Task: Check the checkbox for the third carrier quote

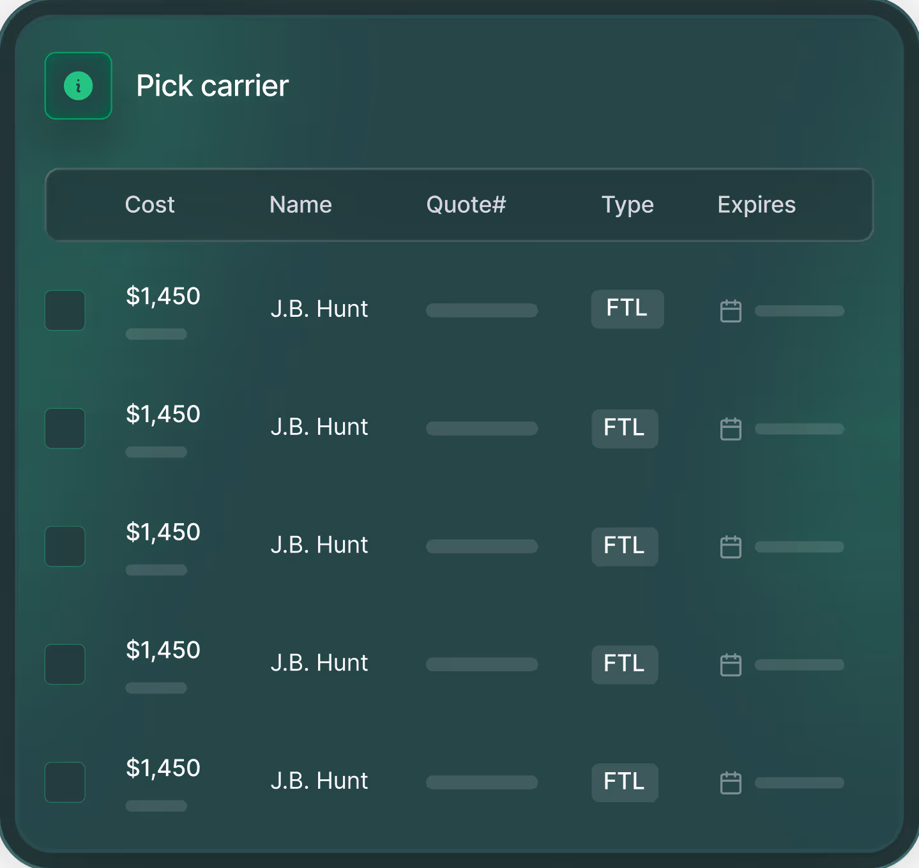Action: tap(65, 547)
